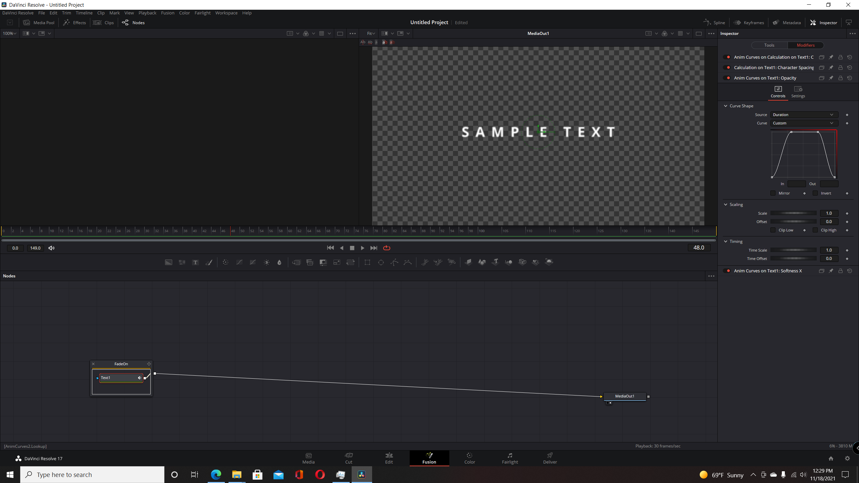Adjust the Scale slider

pyautogui.click(x=793, y=213)
